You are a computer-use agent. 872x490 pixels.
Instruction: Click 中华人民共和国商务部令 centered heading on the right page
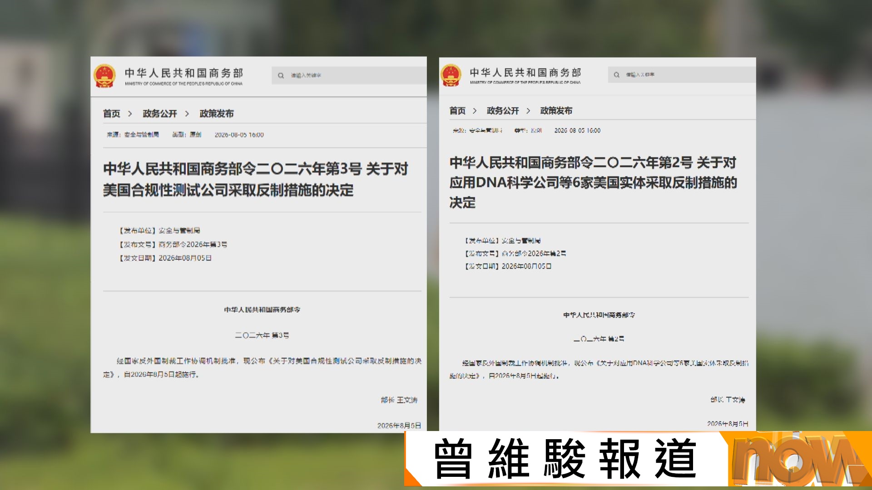(599, 315)
